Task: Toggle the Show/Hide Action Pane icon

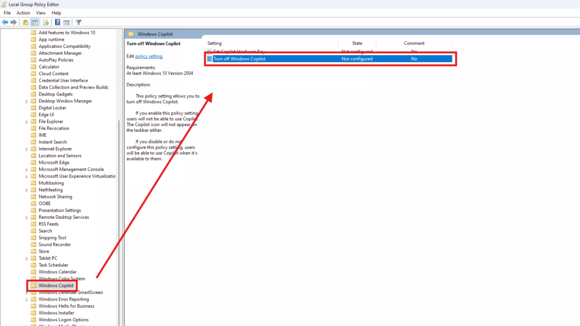Action: point(67,22)
